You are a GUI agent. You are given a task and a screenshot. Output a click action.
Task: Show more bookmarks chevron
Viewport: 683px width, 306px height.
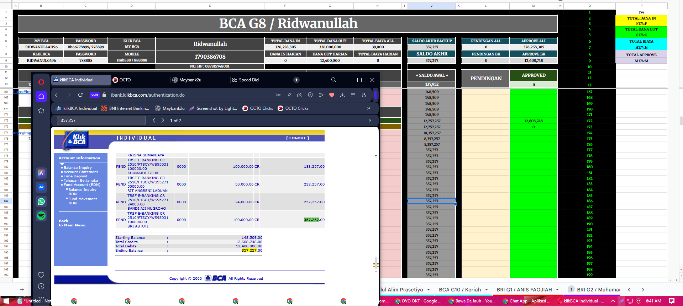369,108
